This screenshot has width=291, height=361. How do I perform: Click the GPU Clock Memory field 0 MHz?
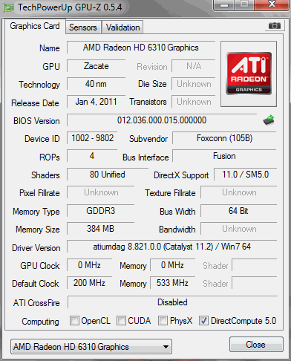(x=172, y=265)
